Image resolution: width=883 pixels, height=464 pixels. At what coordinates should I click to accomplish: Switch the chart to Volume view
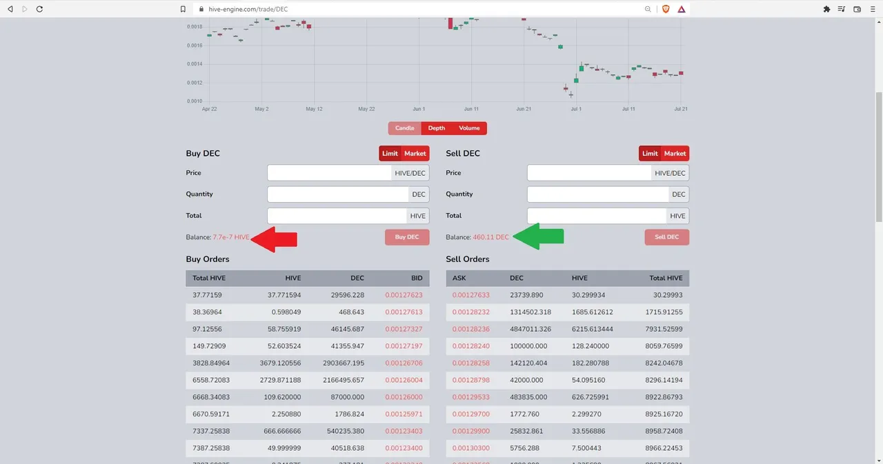pyautogui.click(x=469, y=128)
